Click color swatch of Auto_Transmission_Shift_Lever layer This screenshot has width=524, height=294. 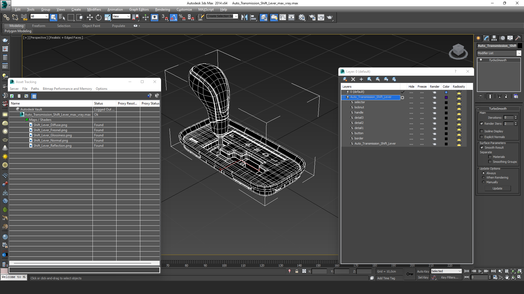[446, 97]
